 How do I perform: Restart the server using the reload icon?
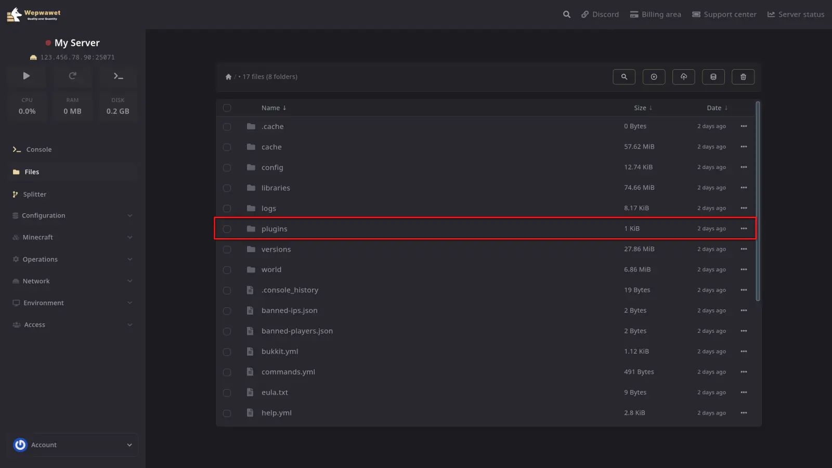tap(73, 76)
